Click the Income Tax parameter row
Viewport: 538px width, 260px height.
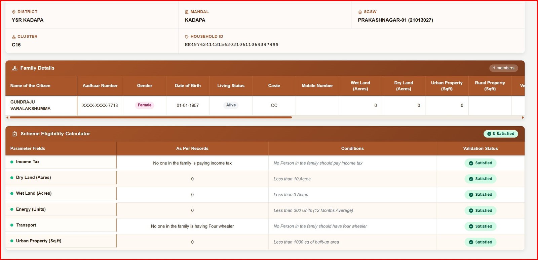(x=265, y=163)
